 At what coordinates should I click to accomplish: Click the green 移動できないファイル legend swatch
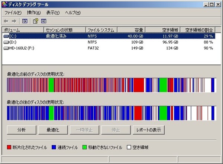85,148
